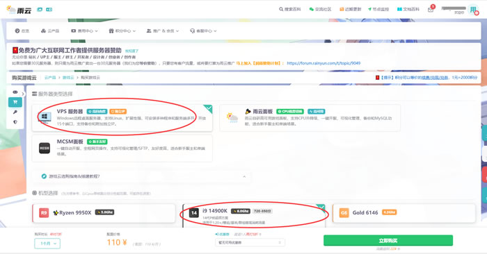Viewport: 487px width, 254px height.
Task: Click the teal tag badge on VPS 服务器
Action: 97,112
